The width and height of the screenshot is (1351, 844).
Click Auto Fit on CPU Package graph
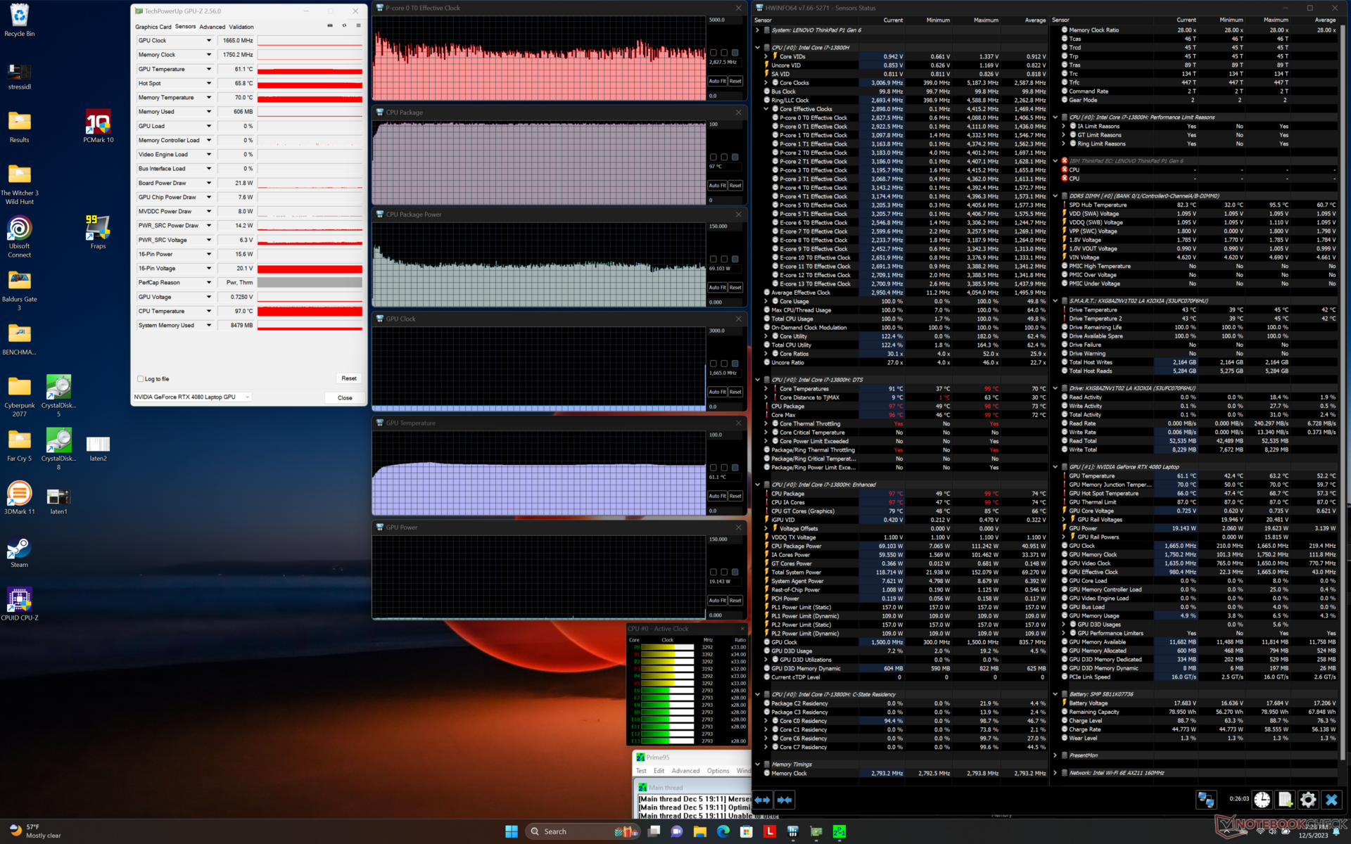pos(716,186)
